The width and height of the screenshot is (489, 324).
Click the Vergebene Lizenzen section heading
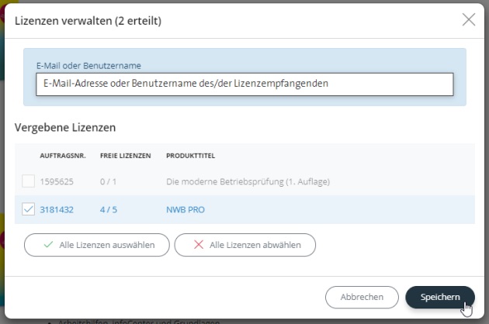pos(65,126)
